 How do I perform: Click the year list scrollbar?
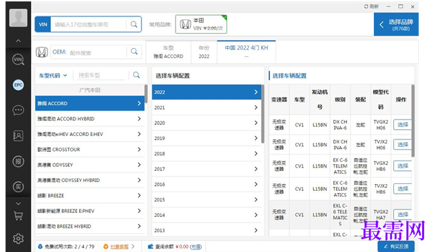[x=262, y=114]
